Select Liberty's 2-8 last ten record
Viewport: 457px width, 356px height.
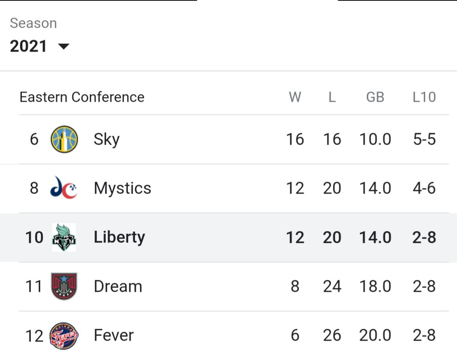[424, 237]
